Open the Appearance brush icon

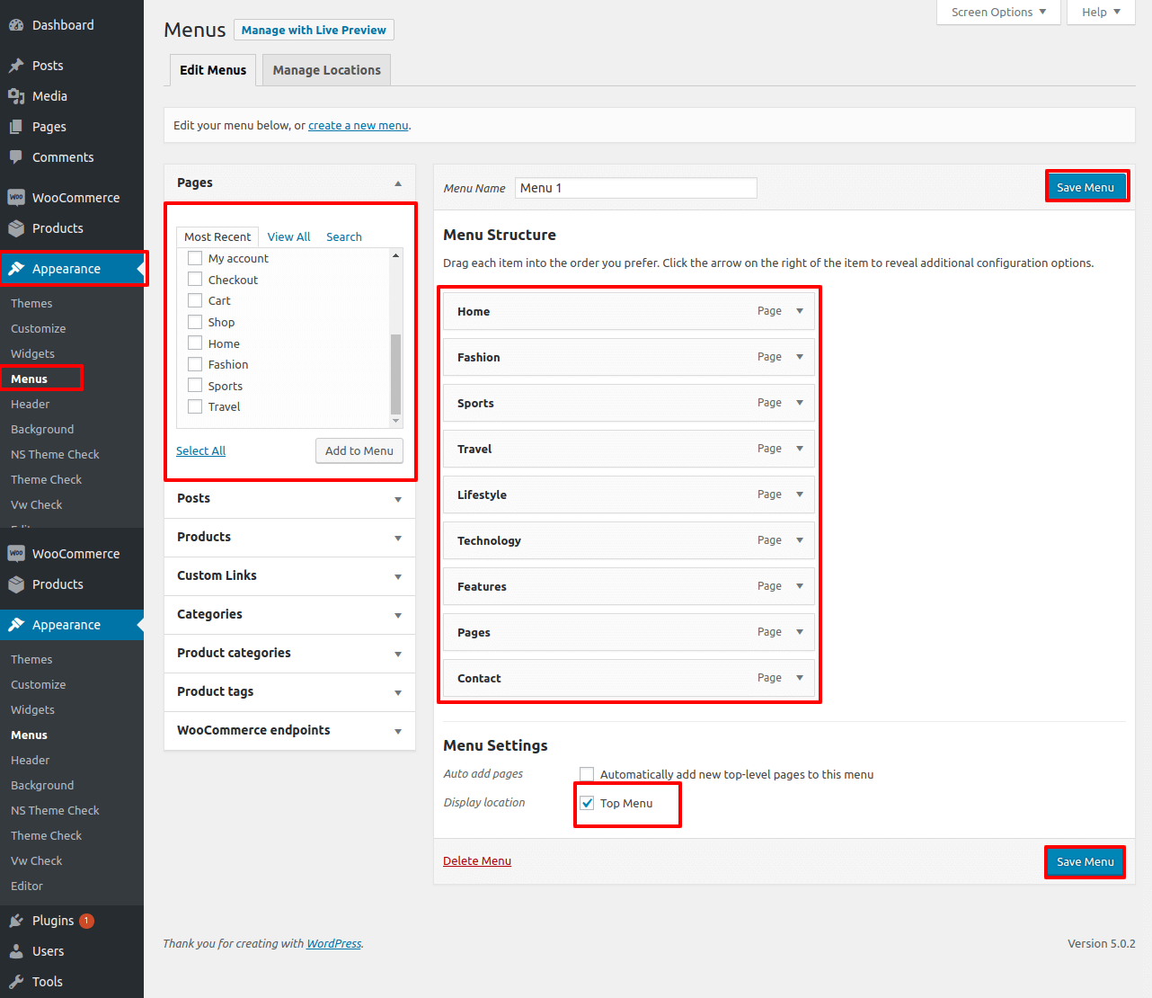coord(17,268)
